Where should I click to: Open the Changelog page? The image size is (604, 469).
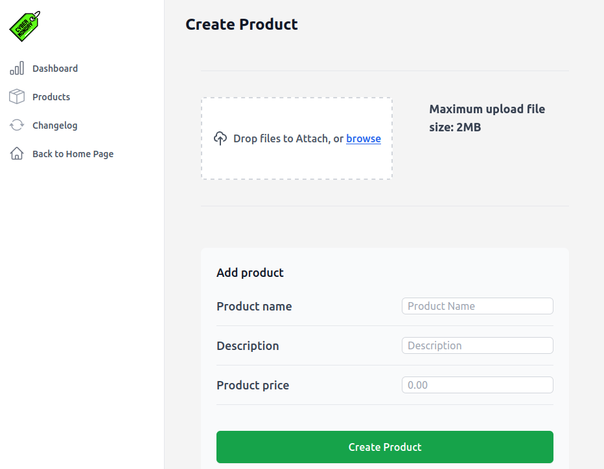click(x=55, y=125)
